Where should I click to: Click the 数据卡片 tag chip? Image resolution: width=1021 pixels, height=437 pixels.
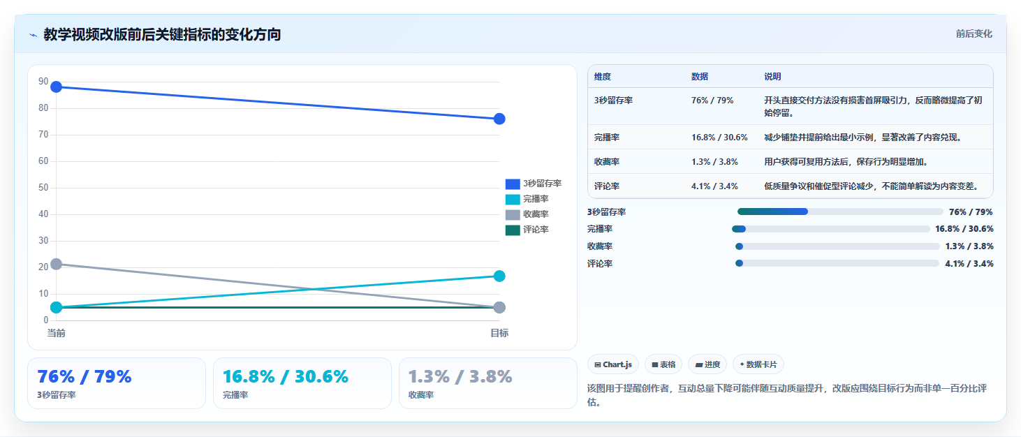coord(758,364)
